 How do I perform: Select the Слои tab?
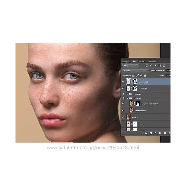coord(134,62)
